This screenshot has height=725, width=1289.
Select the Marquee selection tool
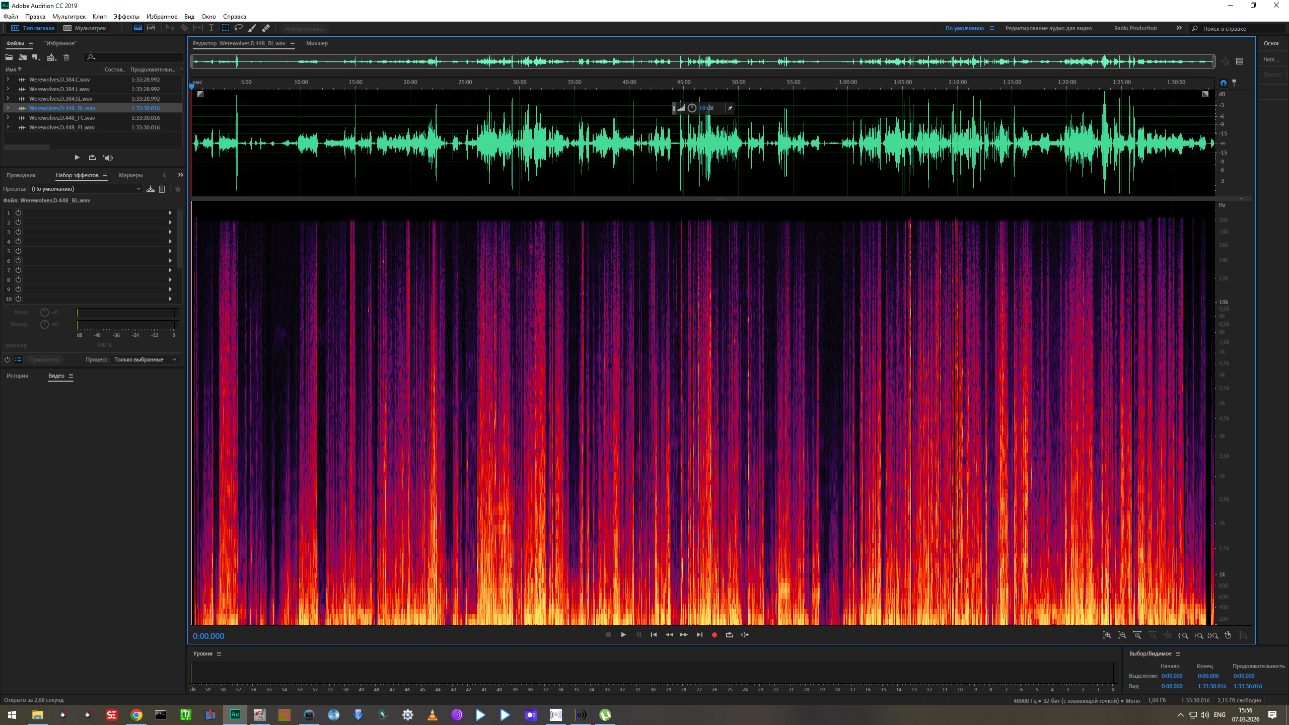[226, 28]
